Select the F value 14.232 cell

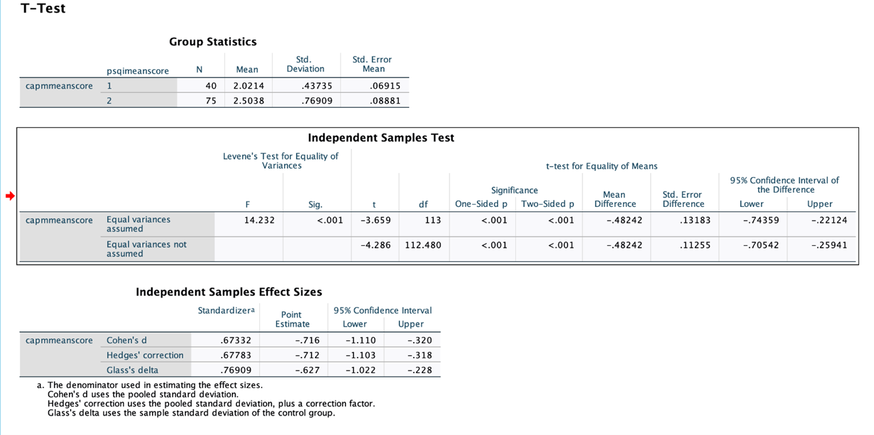pos(260,220)
